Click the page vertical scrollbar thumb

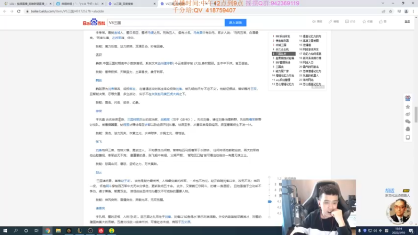[x=416, y=114]
